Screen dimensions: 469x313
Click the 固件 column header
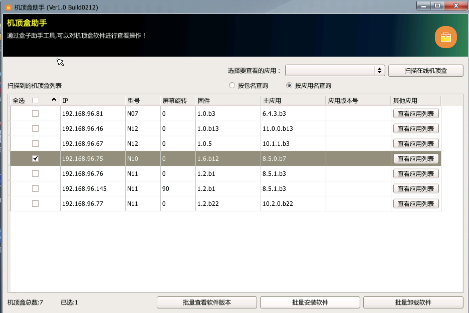click(228, 100)
